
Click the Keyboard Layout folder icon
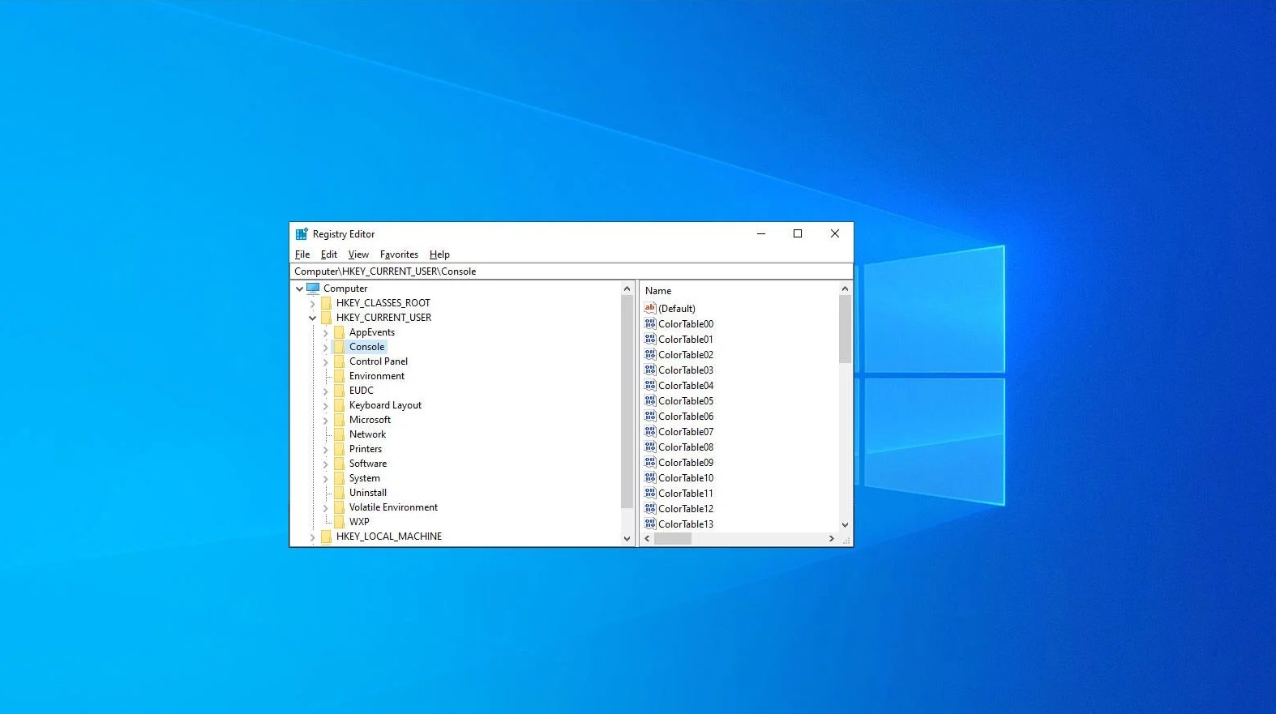point(339,405)
